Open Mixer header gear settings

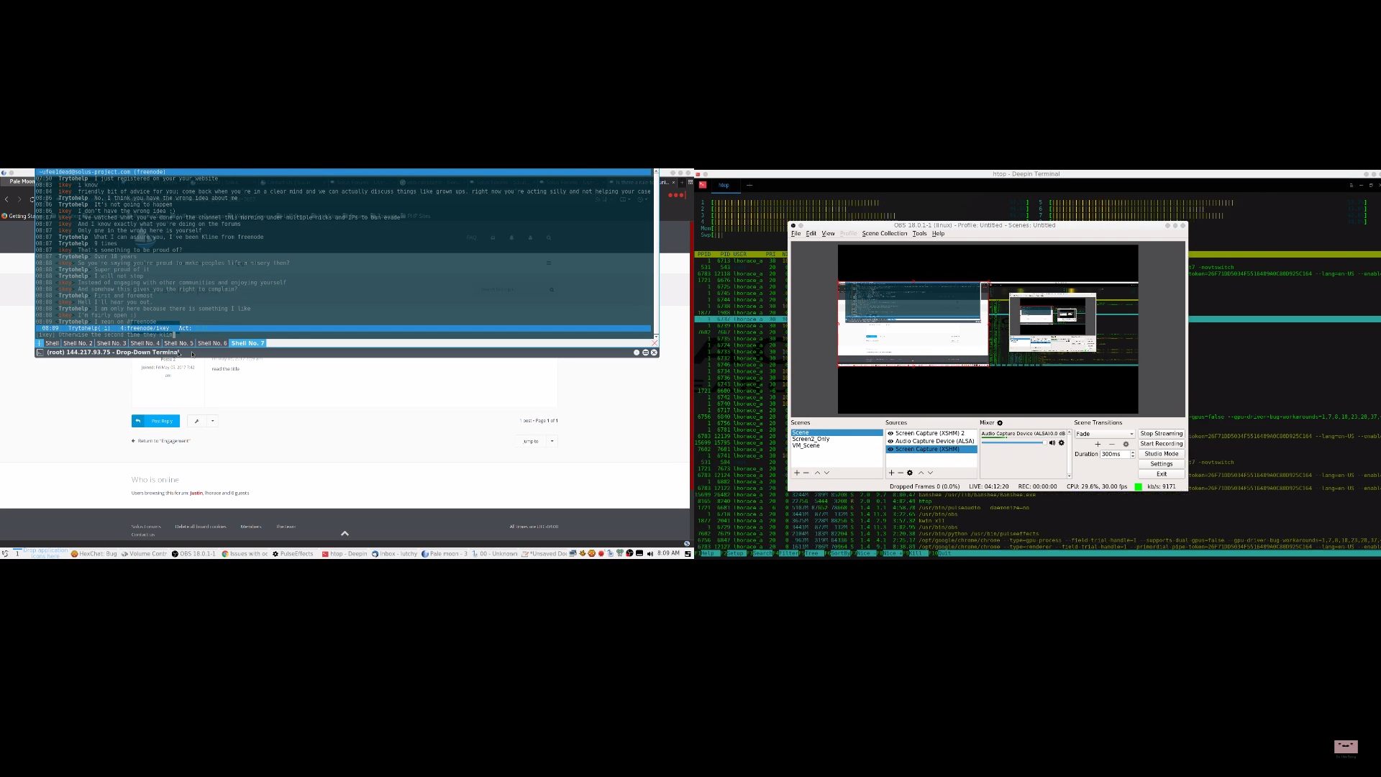coord(1000,423)
